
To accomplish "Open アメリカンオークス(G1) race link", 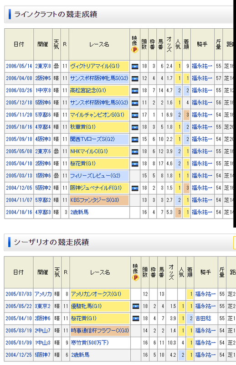I will click(96, 294).
